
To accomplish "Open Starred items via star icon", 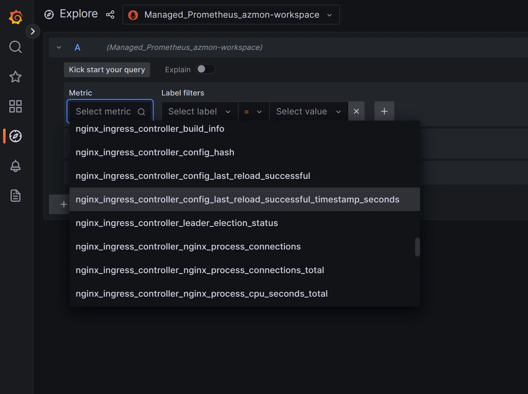I will tap(16, 77).
